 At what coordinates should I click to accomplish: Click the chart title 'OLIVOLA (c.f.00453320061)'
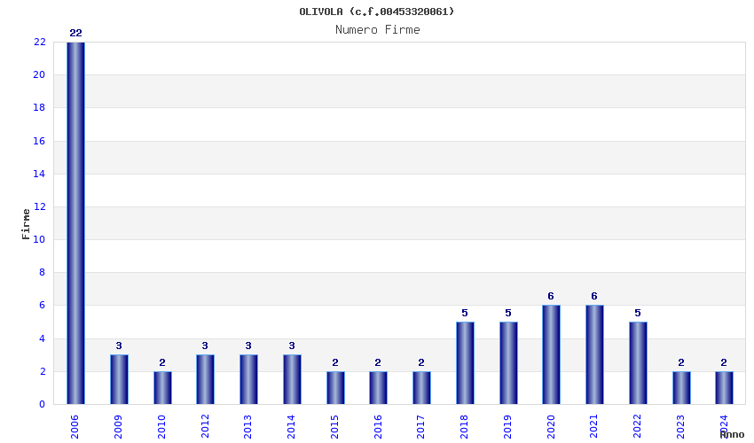tap(376, 12)
